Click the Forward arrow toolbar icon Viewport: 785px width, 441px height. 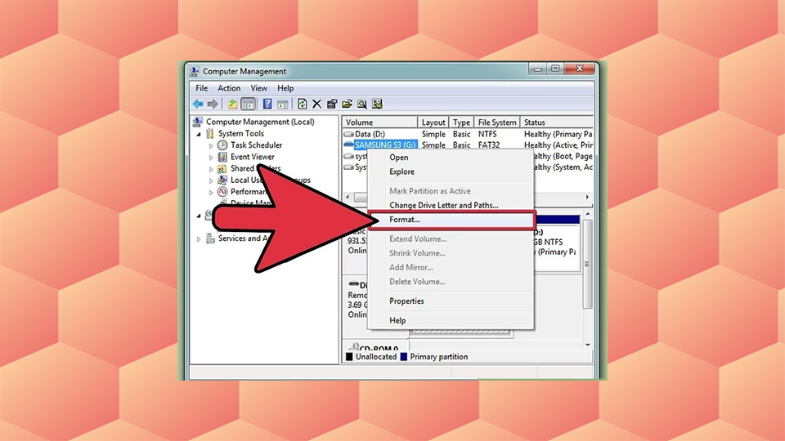tap(213, 104)
